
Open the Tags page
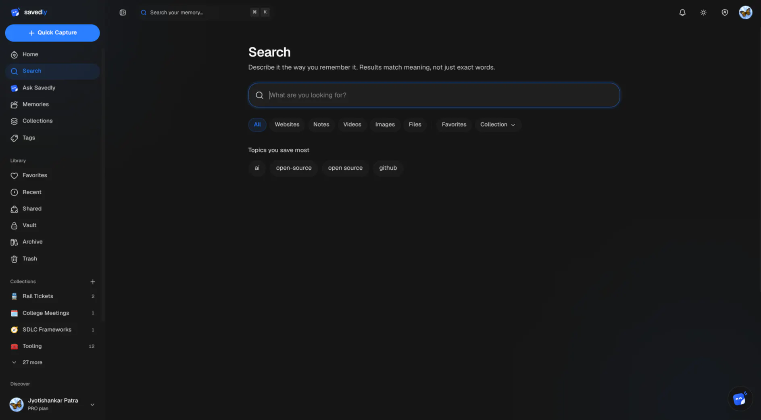[x=52, y=138]
